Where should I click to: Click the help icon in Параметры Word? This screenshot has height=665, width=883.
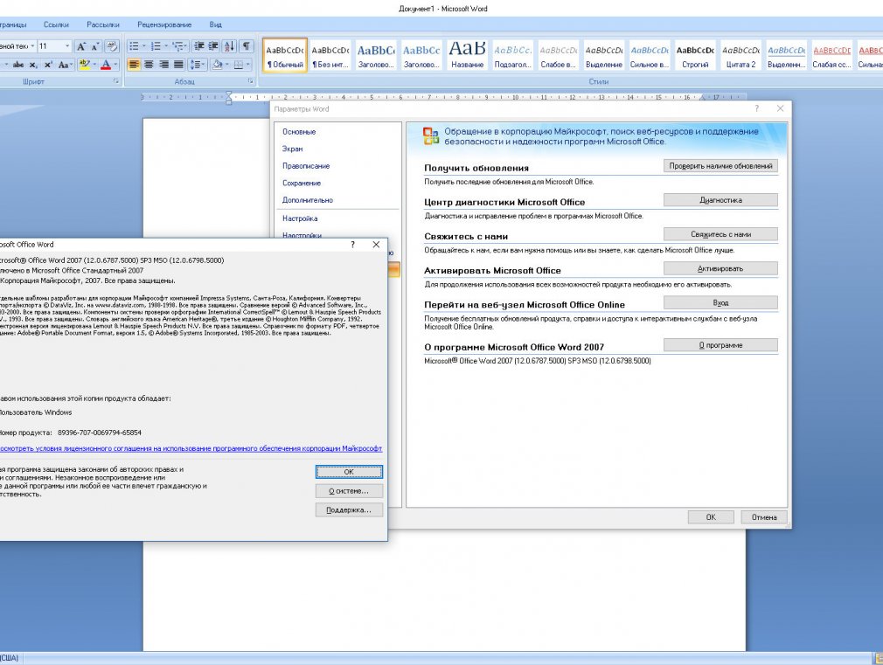[757, 108]
